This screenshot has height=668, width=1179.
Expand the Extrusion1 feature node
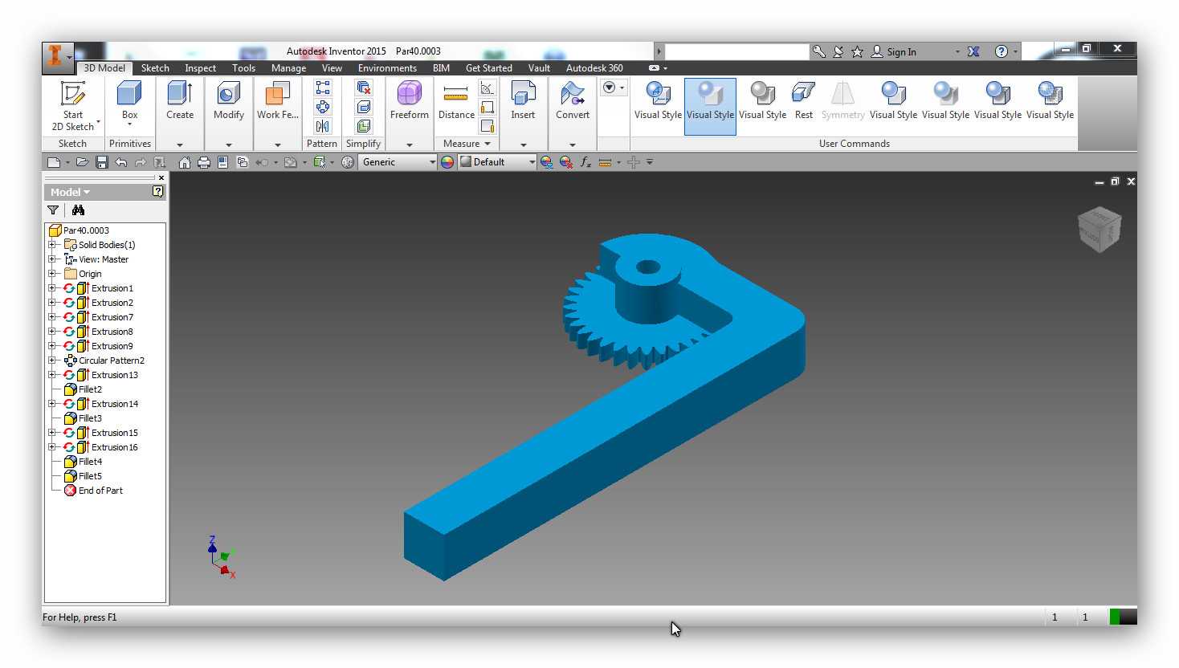pyautogui.click(x=51, y=288)
